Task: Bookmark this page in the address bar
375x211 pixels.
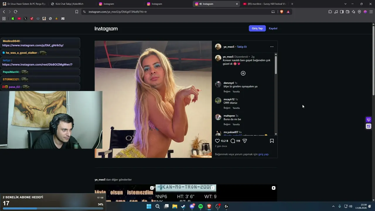Action: pyautogui.click(x=77, y=12)
